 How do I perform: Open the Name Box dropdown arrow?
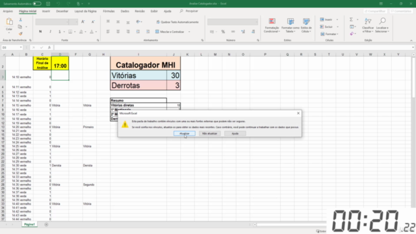[x=21, y=47]
